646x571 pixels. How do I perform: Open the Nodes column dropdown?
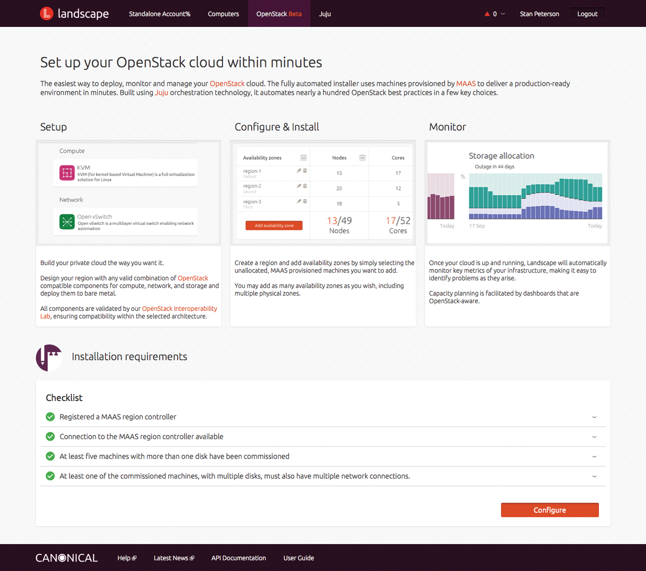point(362,157)
